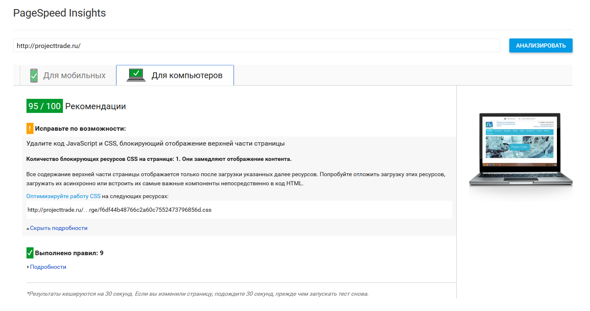
Task: Click the green checkmark icon beside passed rules
Action: pyautogui.click(x=30, y=253)
